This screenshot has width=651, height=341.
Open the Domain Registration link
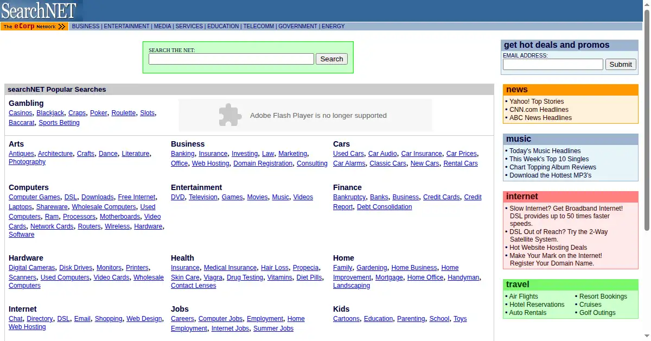(263, 163)
